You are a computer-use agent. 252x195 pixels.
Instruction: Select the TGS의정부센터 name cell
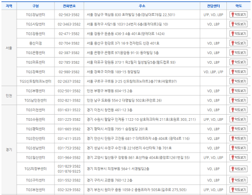pos(36,169)
